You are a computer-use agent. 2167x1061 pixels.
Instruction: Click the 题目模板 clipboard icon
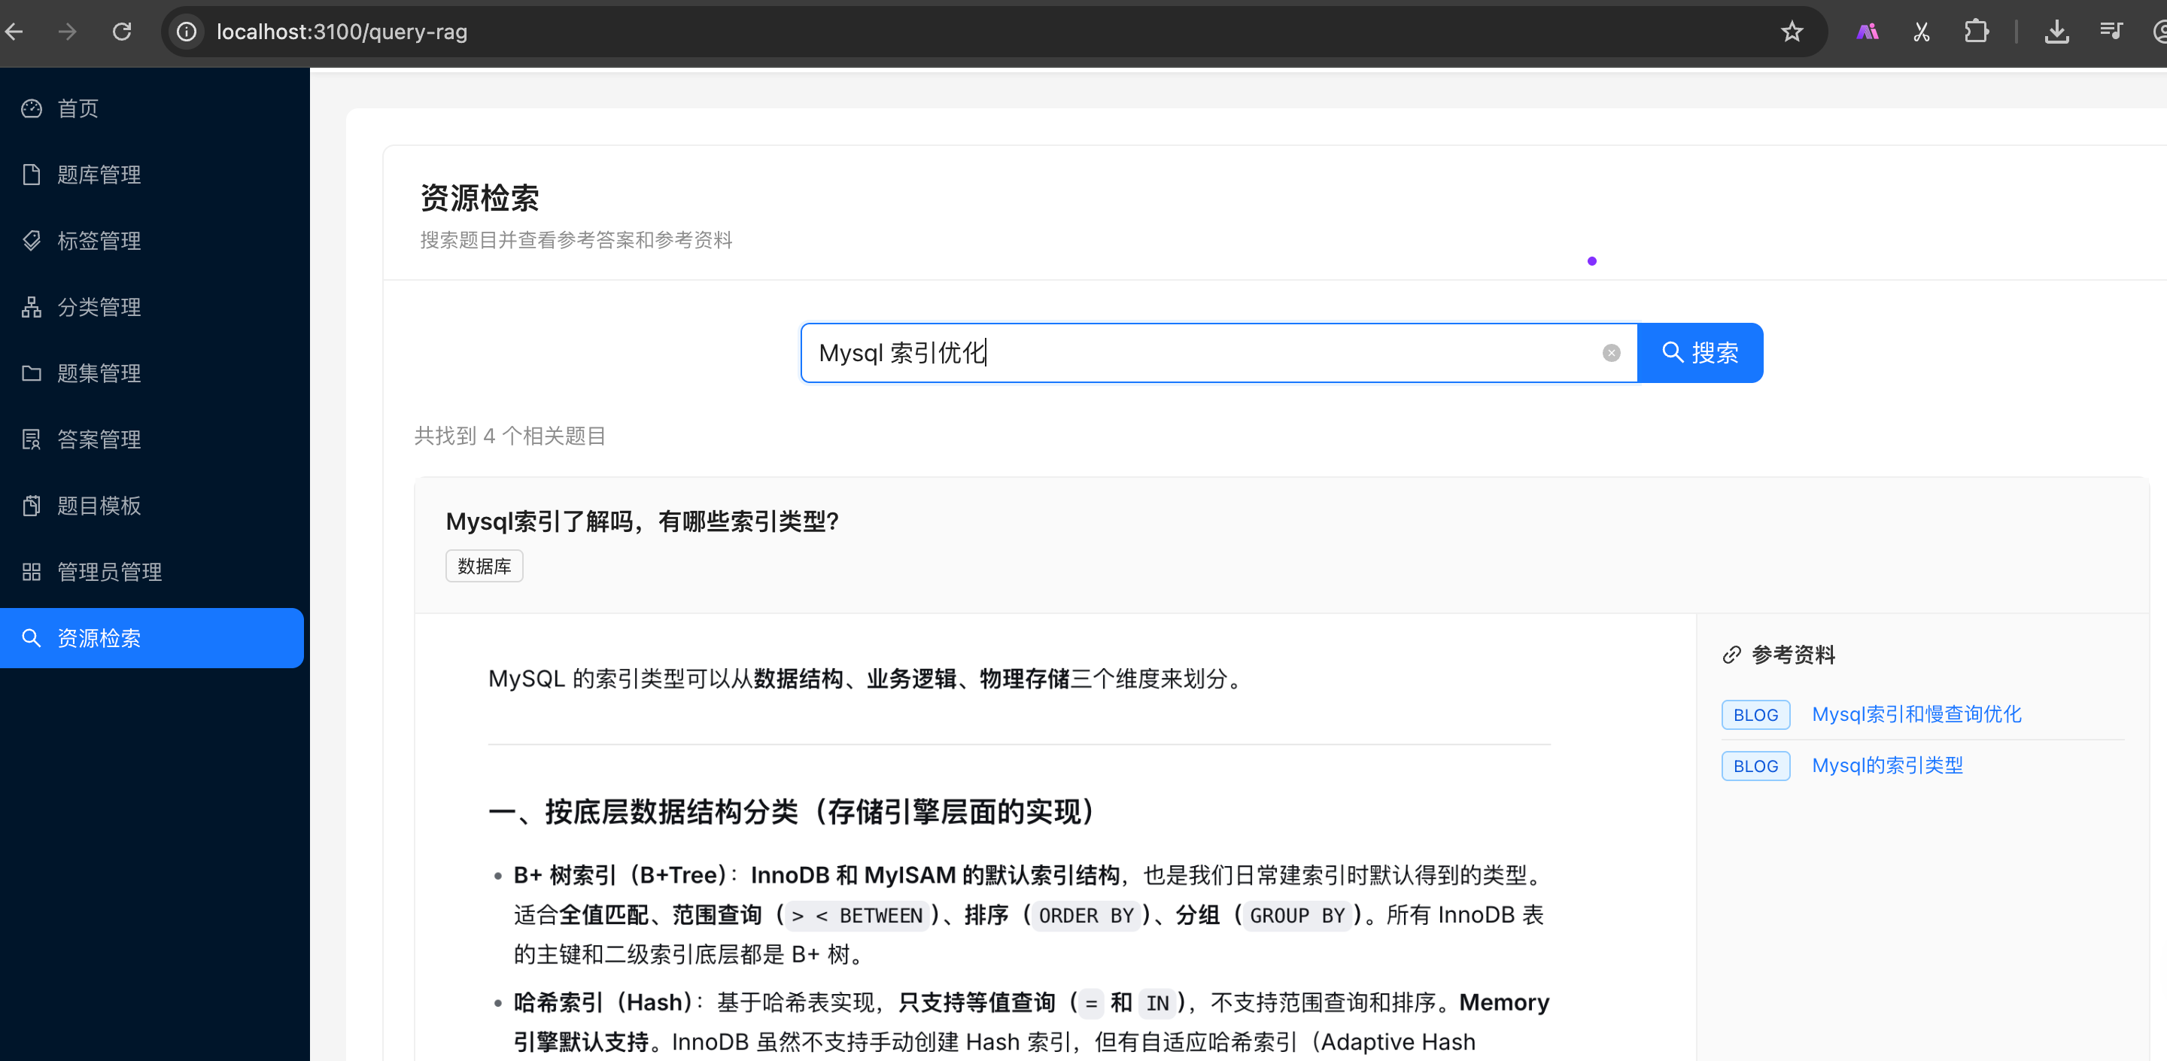point(31,506)
